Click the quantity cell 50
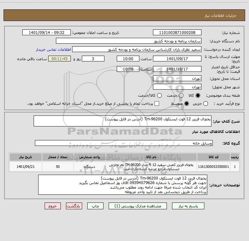 tap(58, 167)
